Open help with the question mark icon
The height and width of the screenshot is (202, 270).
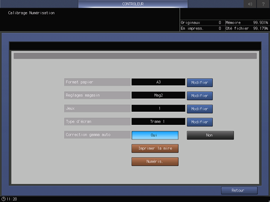263,4
